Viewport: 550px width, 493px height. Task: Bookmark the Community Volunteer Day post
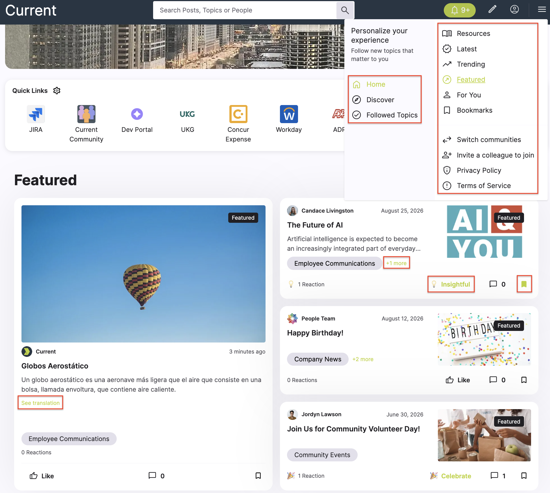524,476
